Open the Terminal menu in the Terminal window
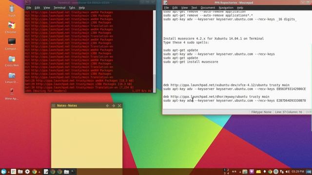The image size is (312, 175). (59, 8)
